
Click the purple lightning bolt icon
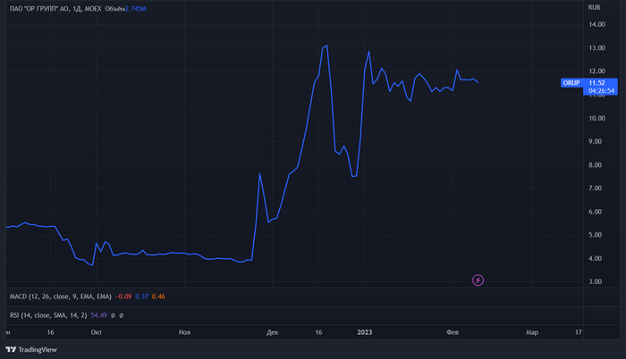click(478, 280)
